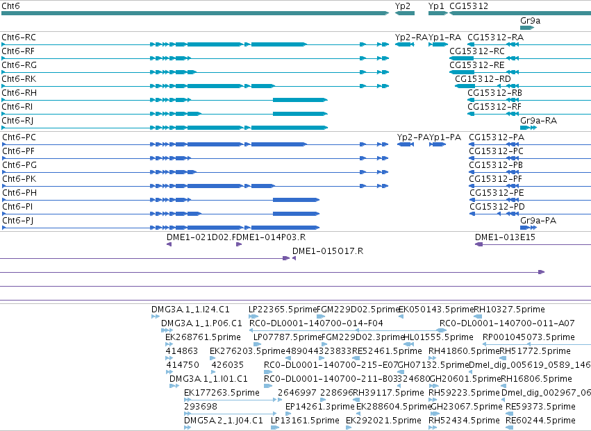Click the RH10327.5prime label
This screenshot has height=431, width=591.
[x=509, y=310]
